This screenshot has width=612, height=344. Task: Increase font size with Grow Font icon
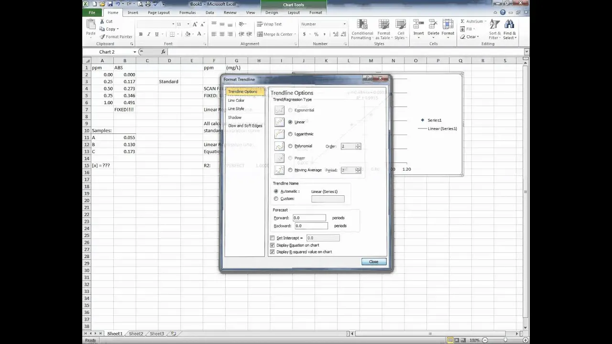pos(195,24)
